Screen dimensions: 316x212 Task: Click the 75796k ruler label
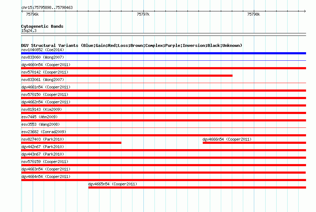point(32,14)
